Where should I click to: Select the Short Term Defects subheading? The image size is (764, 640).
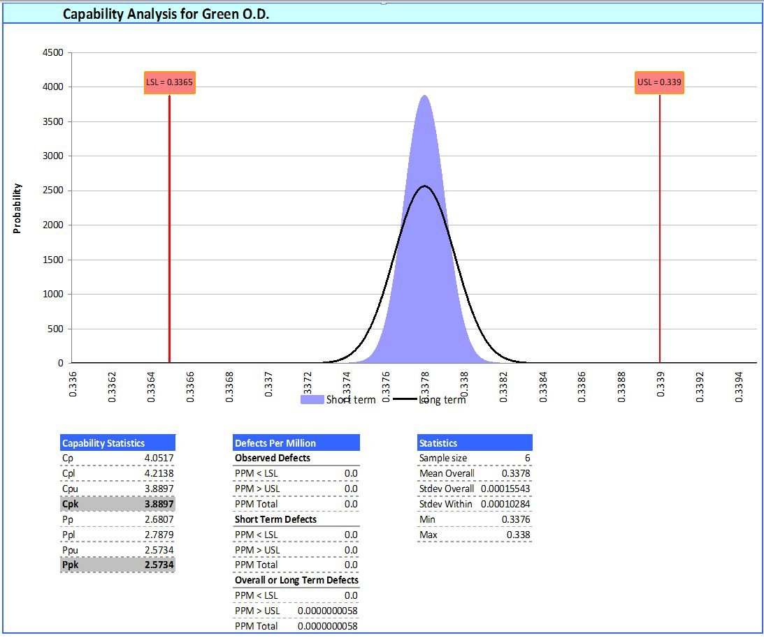(x=275, y=519)
